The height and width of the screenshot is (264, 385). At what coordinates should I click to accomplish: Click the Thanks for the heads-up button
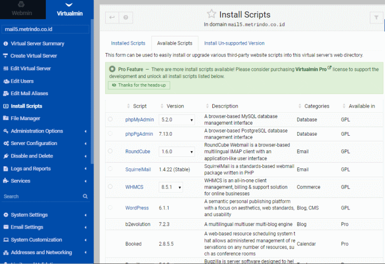pyautogui.click(x=139, y=85)
